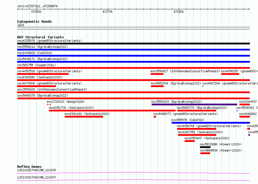Open nsv6351730 Sedlazeck2020 label
The width and height of the screenshot is (258, 184).
71,108
